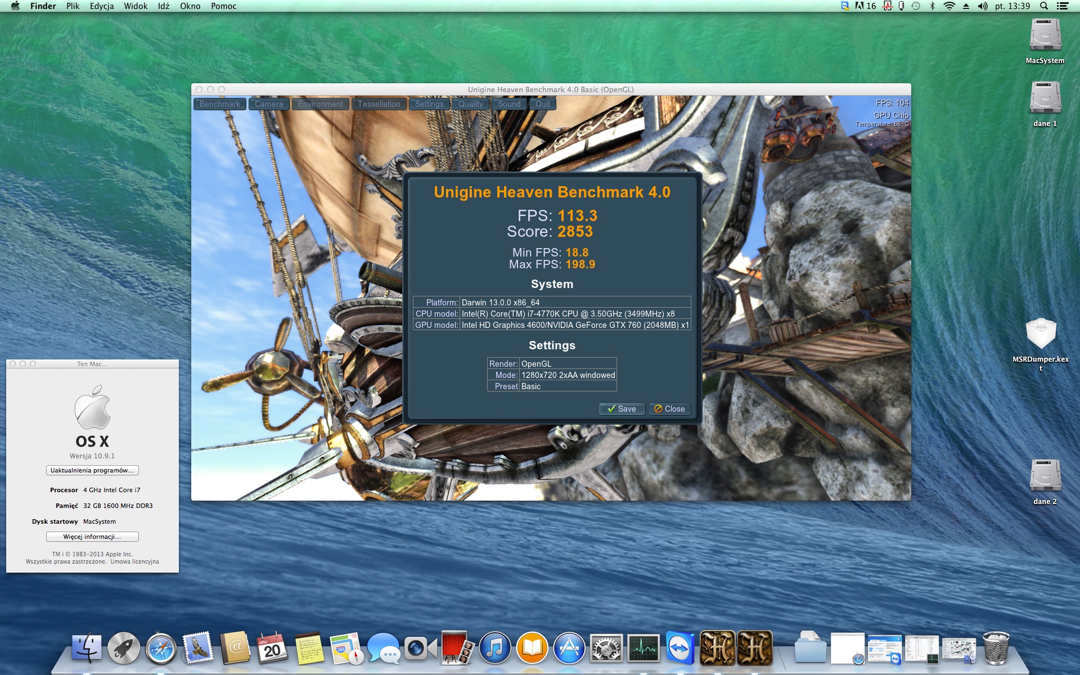The height and width of the screenshot is (675, 1080).
Task: Open Notes yellow notepad in Dock
Action: (309, 648)
